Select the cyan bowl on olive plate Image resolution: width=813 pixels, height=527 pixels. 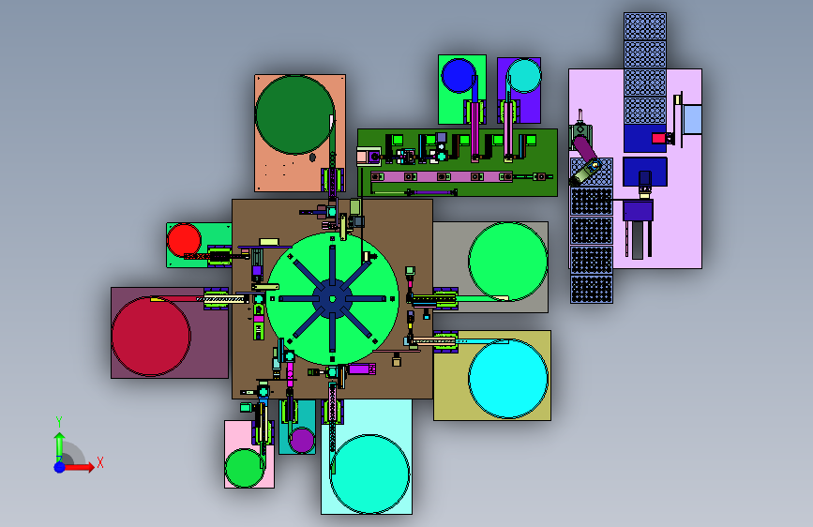click(508, 379)
